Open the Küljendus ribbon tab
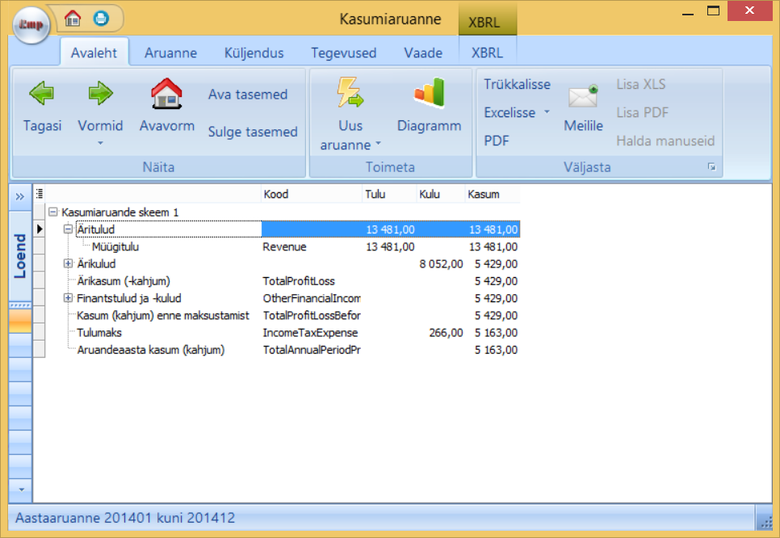Image resolution: width=780 pixels, height=538 pixels. [254, 53]
